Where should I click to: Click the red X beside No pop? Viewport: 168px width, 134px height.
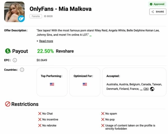(x=103, y=120)
